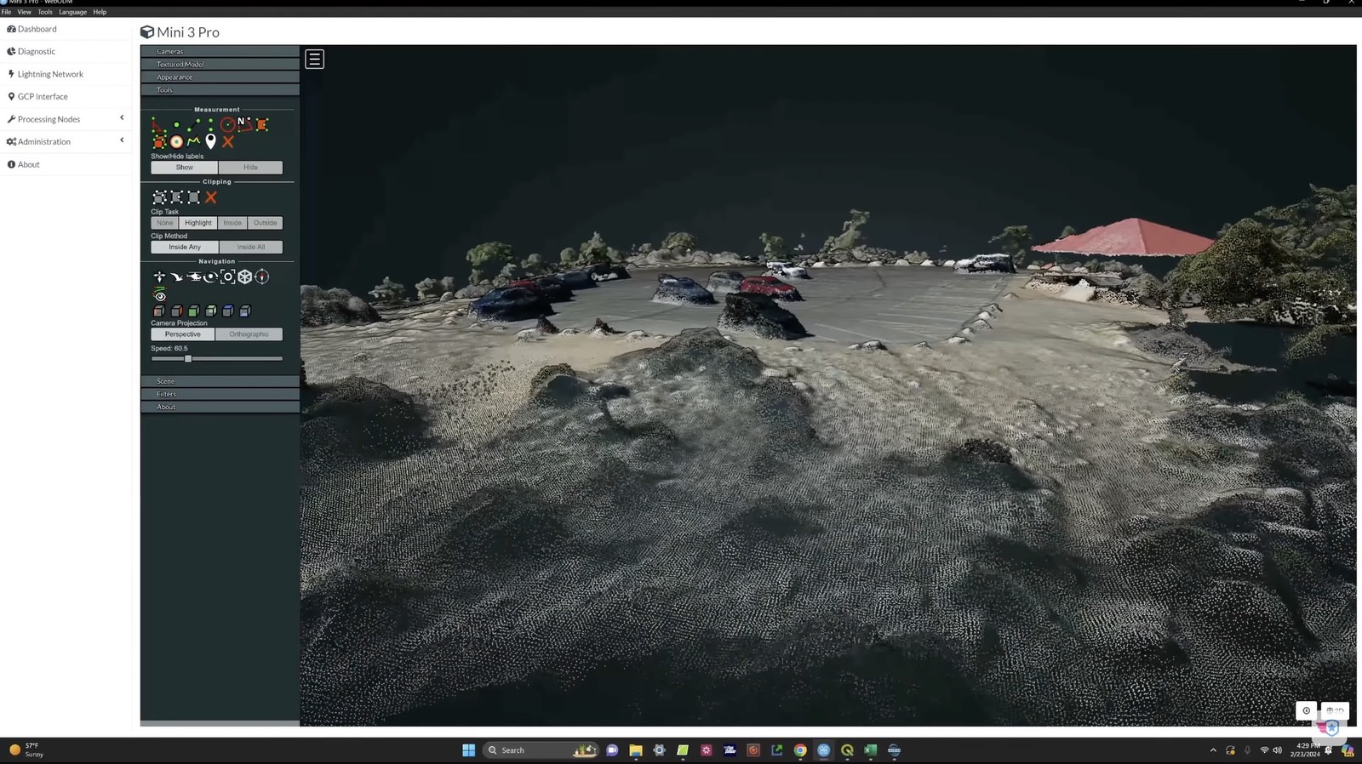The height and width of the screenshot is (764, 1362).
Task: Select the annotation marker tool
Action: 210,142
